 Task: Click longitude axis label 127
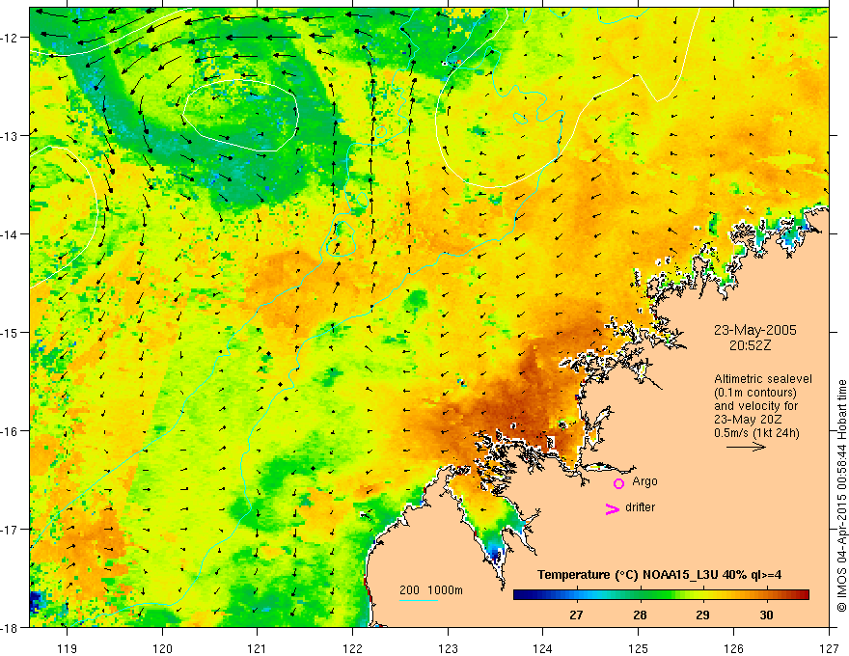pyautogui.click(x=829, y=648)
